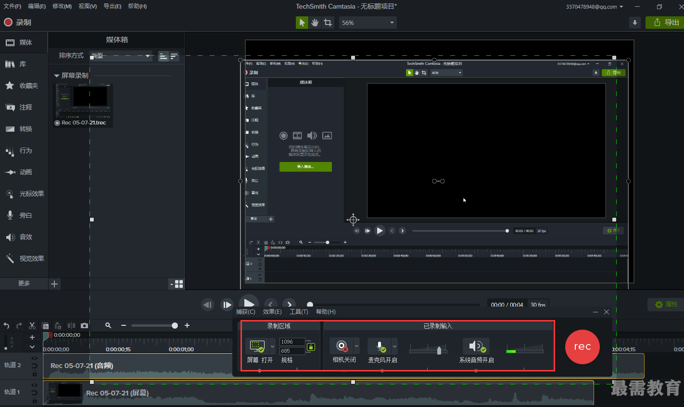This screenshot has height=407, width=684.
Task: Toggle screen capture in recorder panel
Action: point(257,346)
